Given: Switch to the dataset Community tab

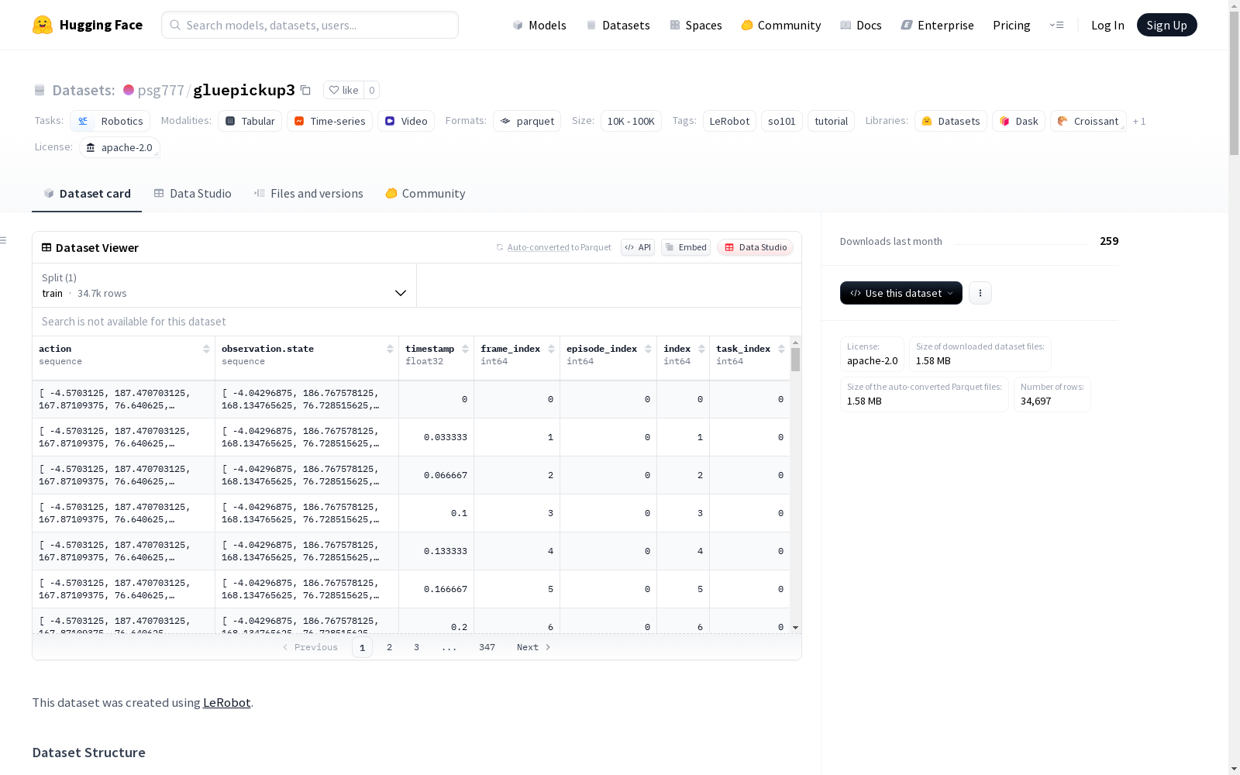Looking at the screenshot, I should click(425, 193).
